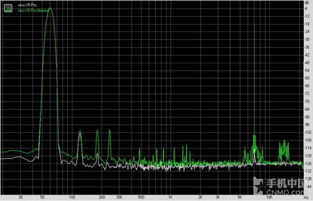Image resolution: width=313 pixels, height=201 pixels.
Task: Click the '10K' frequency axis label
Action: point(269,197)
